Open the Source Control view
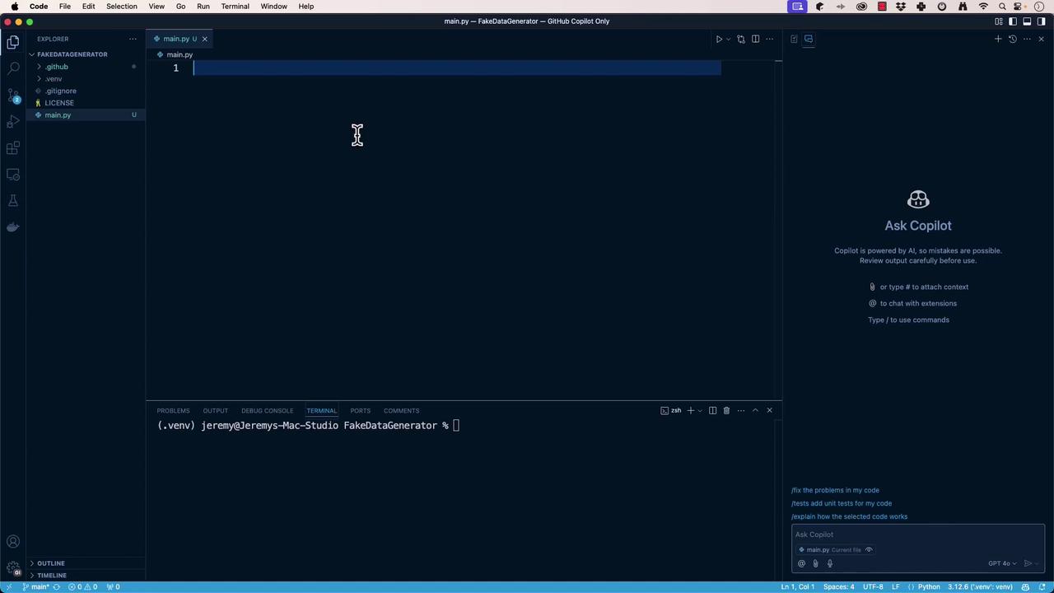The image size is (1054, 593). [x=13, y=96]
